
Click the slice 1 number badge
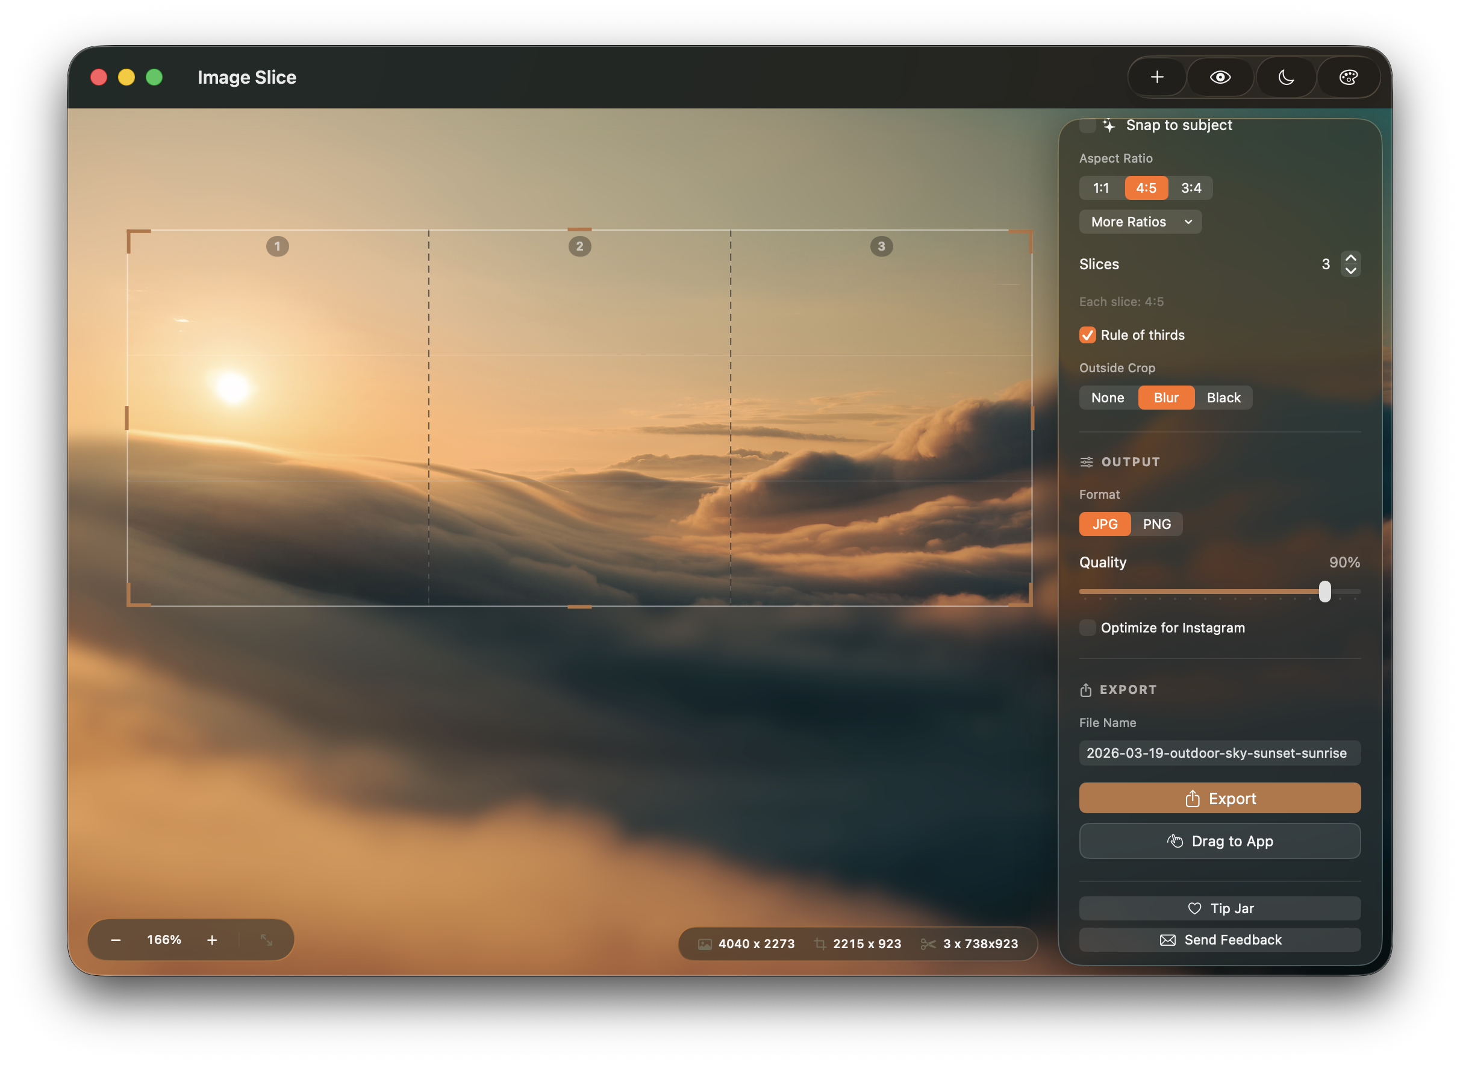pos(278,246)
